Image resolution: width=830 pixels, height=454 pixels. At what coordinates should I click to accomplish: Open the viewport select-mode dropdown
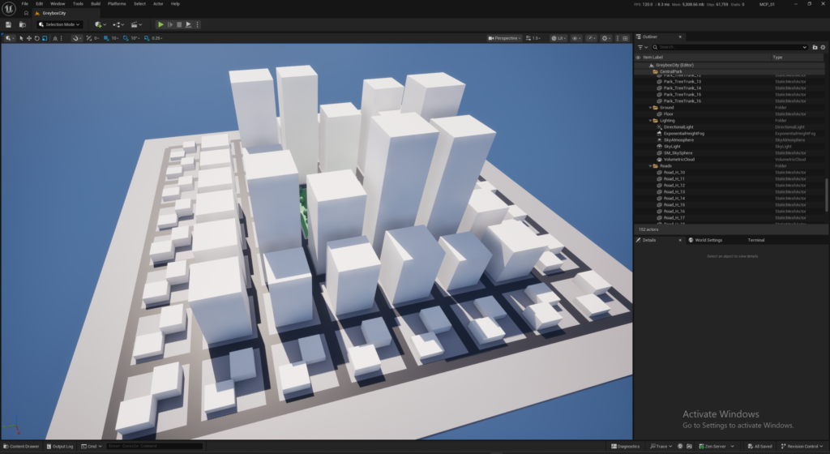click(x=9, y=38)
